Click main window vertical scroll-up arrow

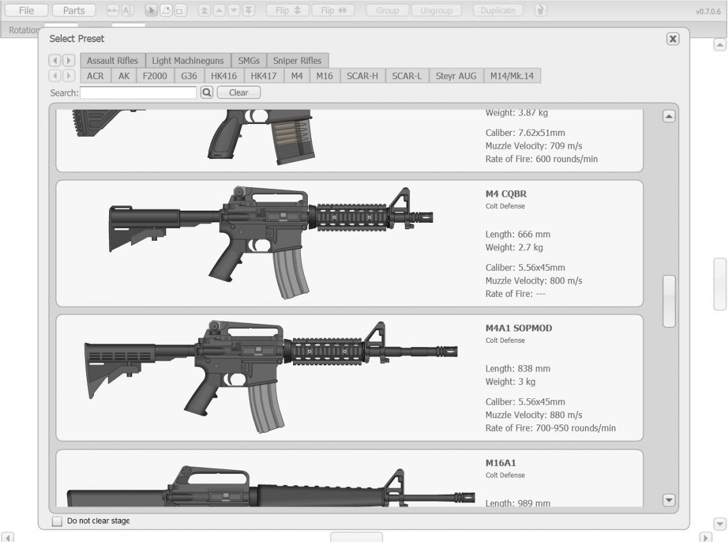pyautogui.click(x=720, y=45)
